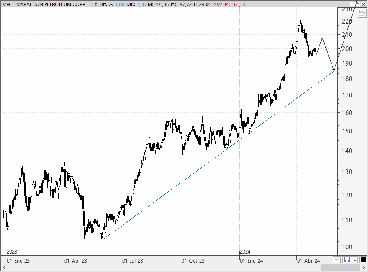The width and height of the screenshot is (368, 272).
Task: Click the '2023' year marker
Action: [x=12, y=252]
